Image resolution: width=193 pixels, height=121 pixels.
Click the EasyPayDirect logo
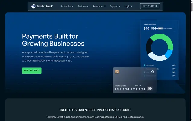(x=42, y=6)
